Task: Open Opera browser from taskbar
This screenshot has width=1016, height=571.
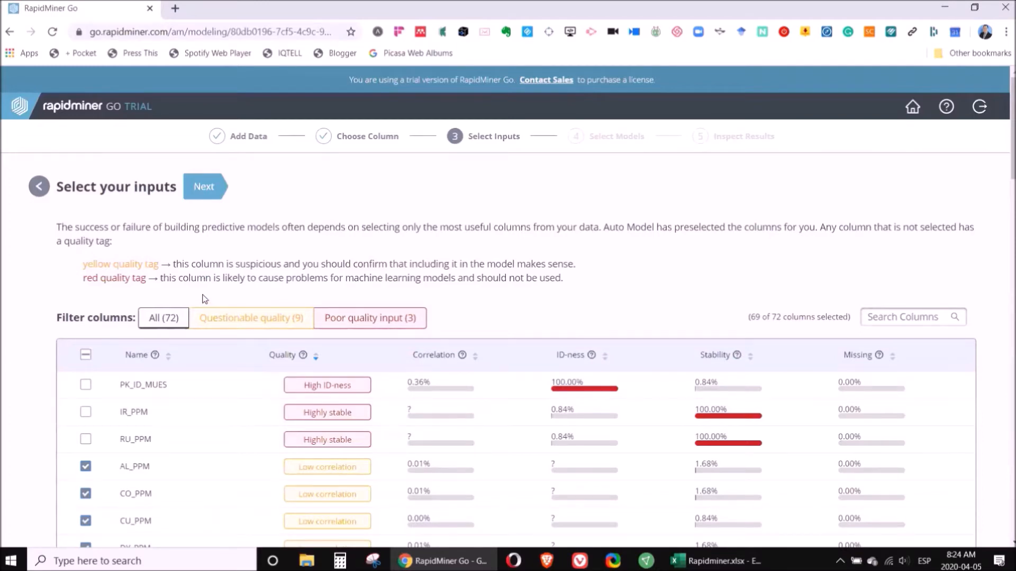Action: tap(513, 560)
